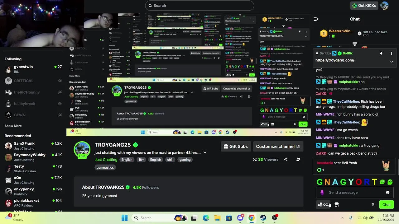399x224 pixels.
Task: Open gvbestwin in Following list
Action: (33, 69)
